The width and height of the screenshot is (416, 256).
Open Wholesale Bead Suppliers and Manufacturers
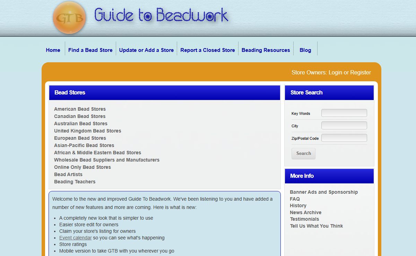pos(107,160)
